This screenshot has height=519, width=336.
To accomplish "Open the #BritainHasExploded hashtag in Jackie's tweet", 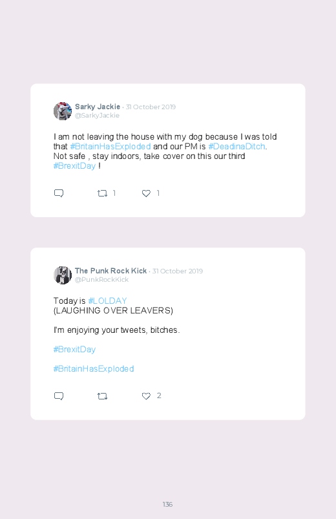I will click(110, 146).
